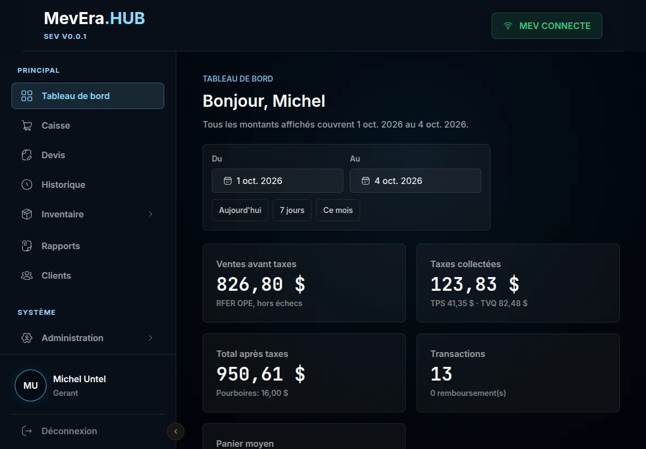Viewport: 646px width, 449px height.
Task: Open the Clients section
Action: 88,275
